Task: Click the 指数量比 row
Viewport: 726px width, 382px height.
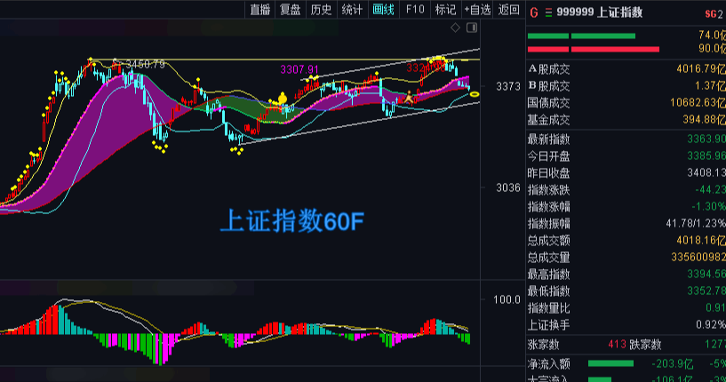Action: 626,308
